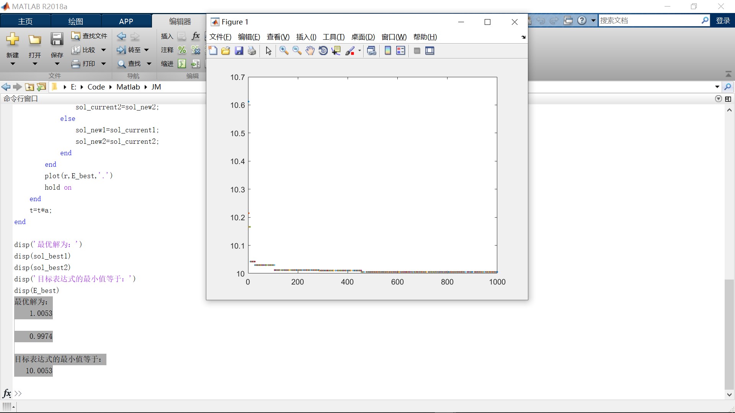The width and height of the screenshot is (735, 413).
Task: Open Brush color dropdown arrow in Figure 1
Action: (359, 51)
